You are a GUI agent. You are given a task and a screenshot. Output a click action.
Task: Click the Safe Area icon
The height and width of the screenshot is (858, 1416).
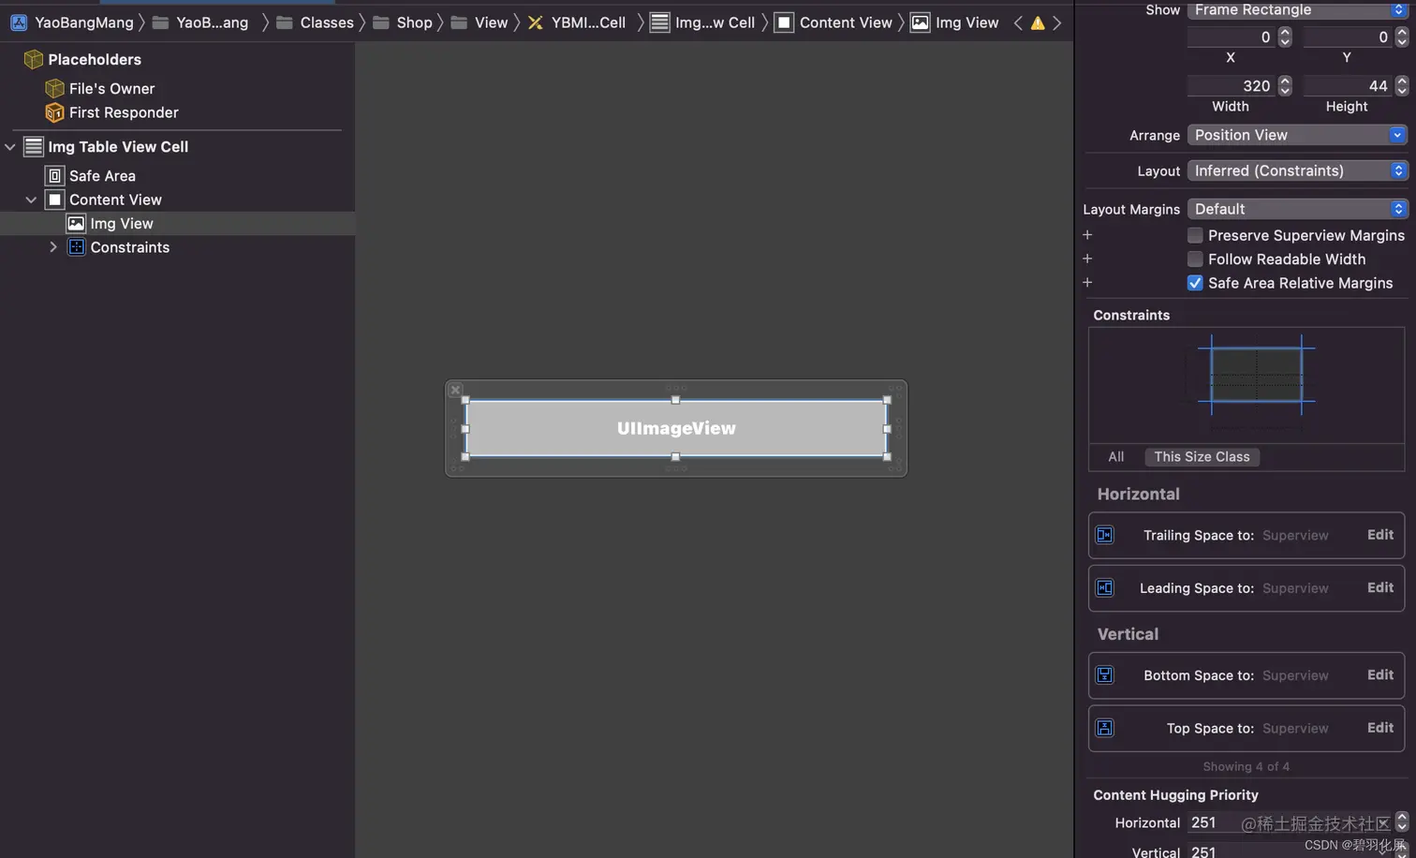pos(54,176)
